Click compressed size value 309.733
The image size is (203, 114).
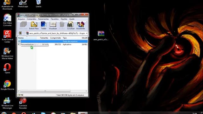coord(58,44)
